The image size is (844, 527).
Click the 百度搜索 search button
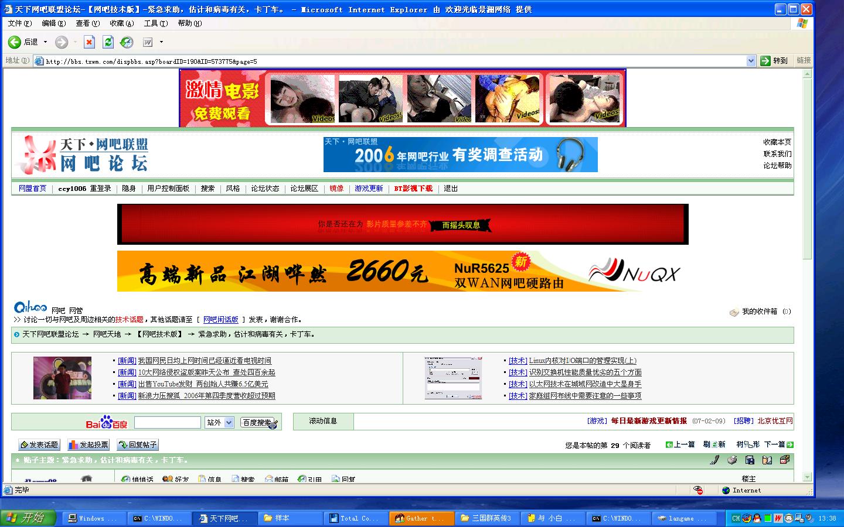tap(258, 422)
